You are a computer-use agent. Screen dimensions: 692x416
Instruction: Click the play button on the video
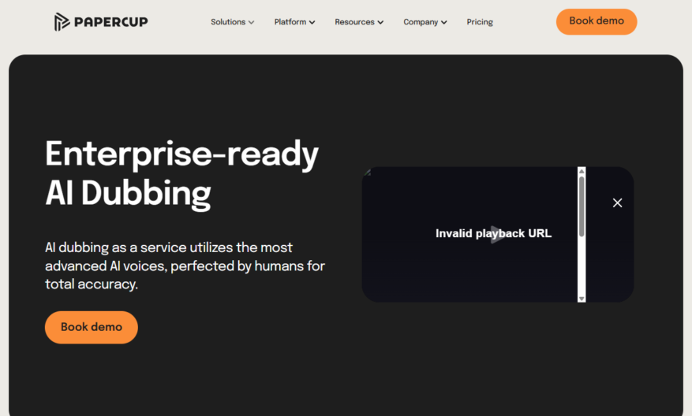pos(497,234)
